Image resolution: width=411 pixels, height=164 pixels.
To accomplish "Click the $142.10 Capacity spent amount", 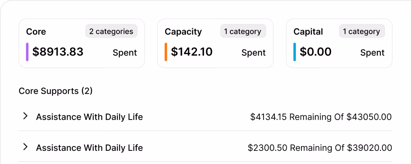I will 192,52.
